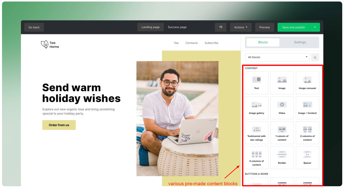Screen dimensions: 344x189
Task: Open the Actions dropdown
Action: 241,27
